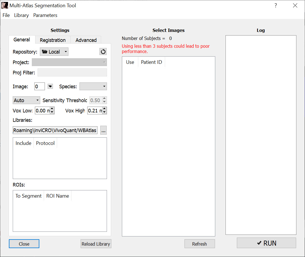Expand the Species dropdown
The width and height of the screenshot is (305, 257).
tap(93, 87)
